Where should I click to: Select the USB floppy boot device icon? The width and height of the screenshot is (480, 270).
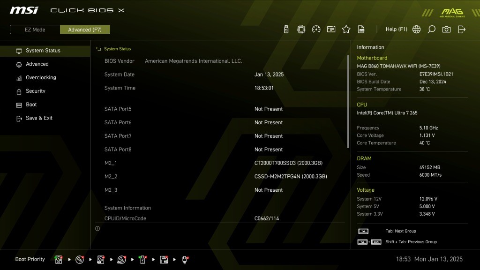coord(164,259)
